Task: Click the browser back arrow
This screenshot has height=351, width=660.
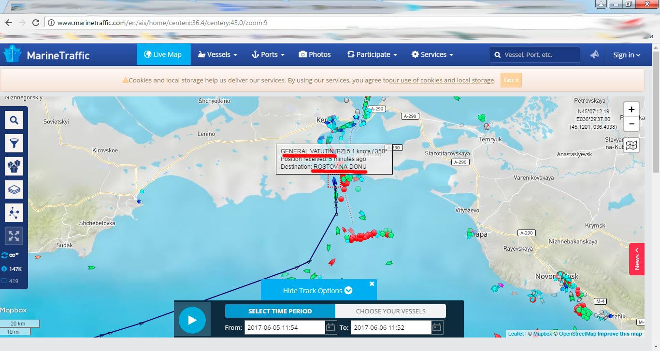Action: (x=8, y=23)
